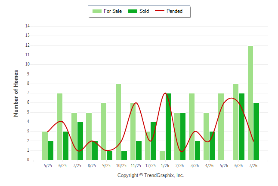Click the 7/26 x-axis label
This screenshot has height=186, width=278.
click(x=253, y=165)
